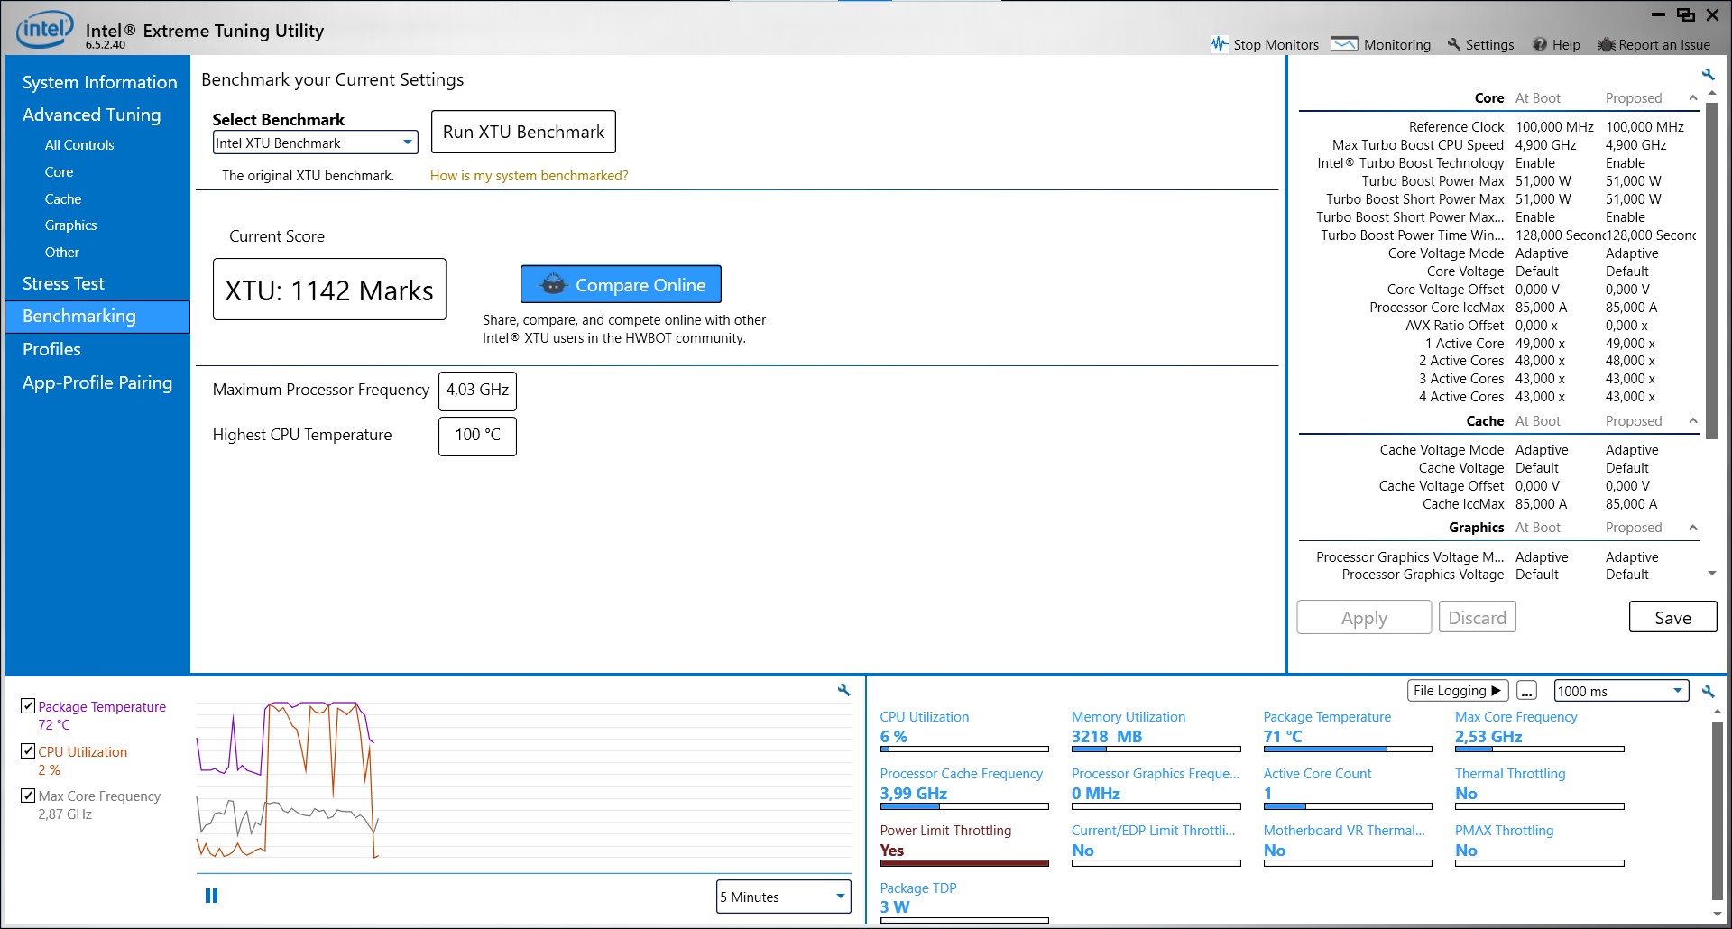Image resolution: width=1732 pixels, height=929 pixels.
Task: Click the Save button
Action: [x=1672, y=618]
